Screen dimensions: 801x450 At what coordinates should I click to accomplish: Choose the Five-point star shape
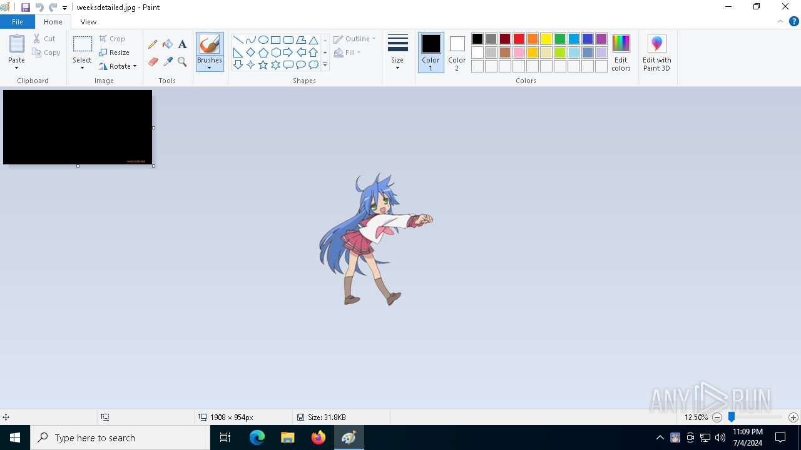(x=263, y=65)
